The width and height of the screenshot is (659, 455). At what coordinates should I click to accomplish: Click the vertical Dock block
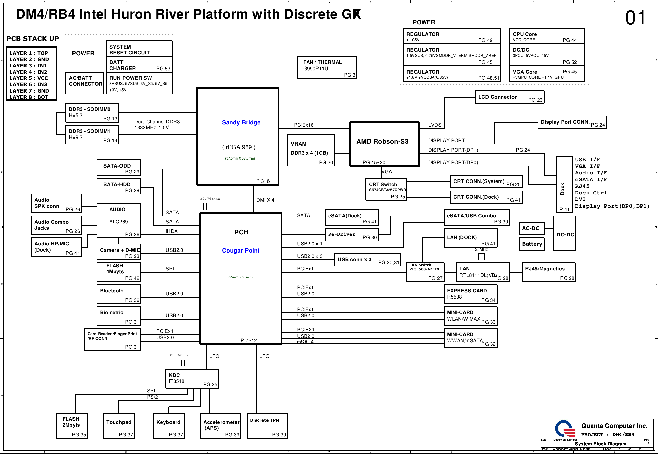coord(564,185)
